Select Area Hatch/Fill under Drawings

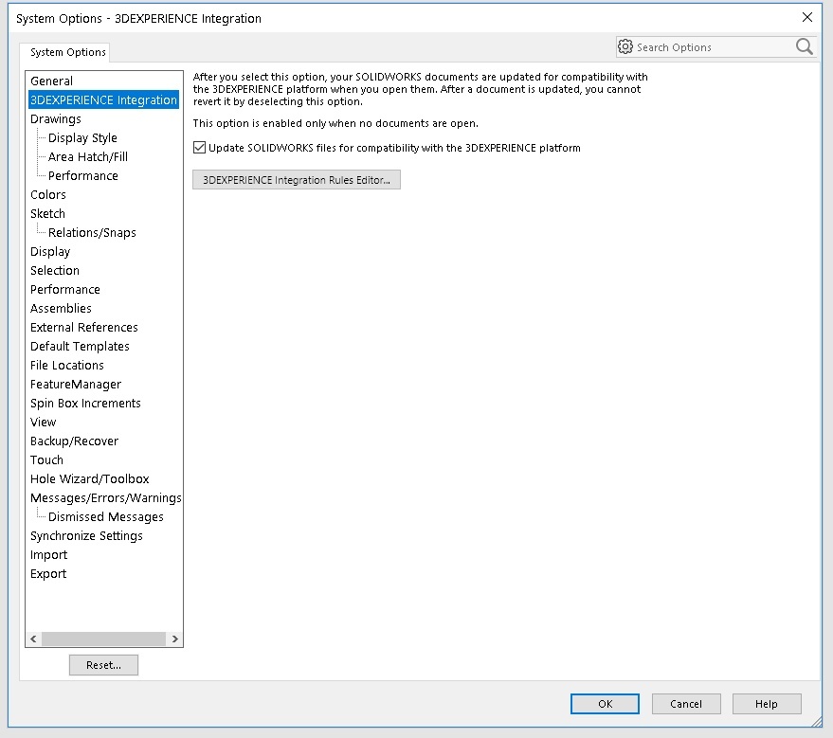(87, 156)
